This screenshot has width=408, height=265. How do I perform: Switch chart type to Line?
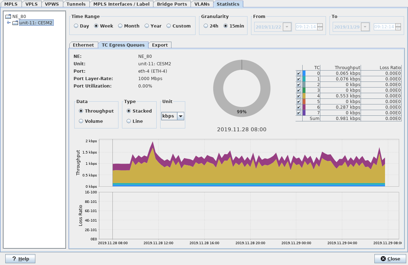coord(129,121)
